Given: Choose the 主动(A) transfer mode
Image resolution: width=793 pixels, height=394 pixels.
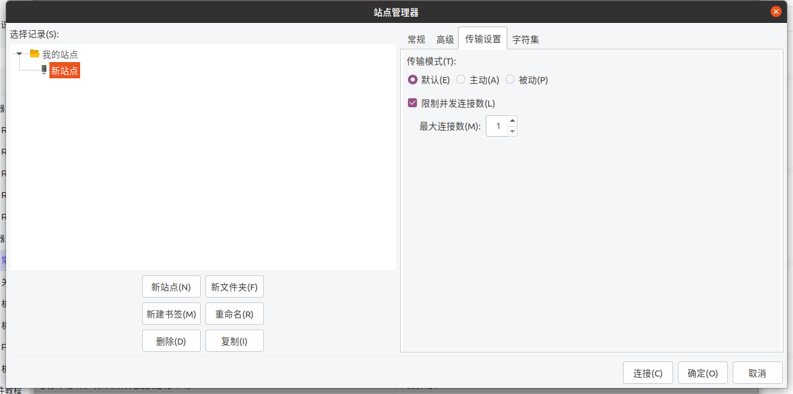Looking at the screenshot, I should click(461, 80).
